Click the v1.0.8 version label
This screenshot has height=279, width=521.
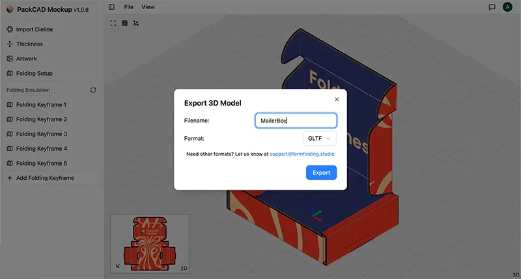(81, 10)
